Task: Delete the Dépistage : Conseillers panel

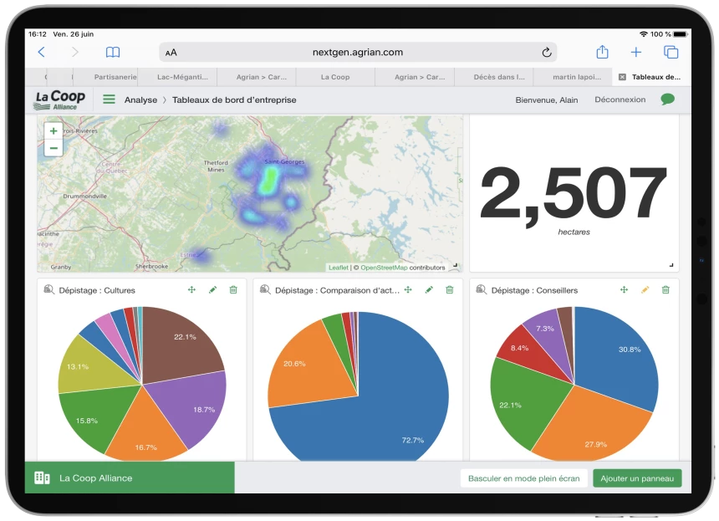Action: click(665, 290)
